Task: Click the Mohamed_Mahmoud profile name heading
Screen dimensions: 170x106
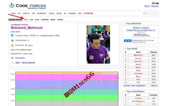Action: [x=27, y=28]
